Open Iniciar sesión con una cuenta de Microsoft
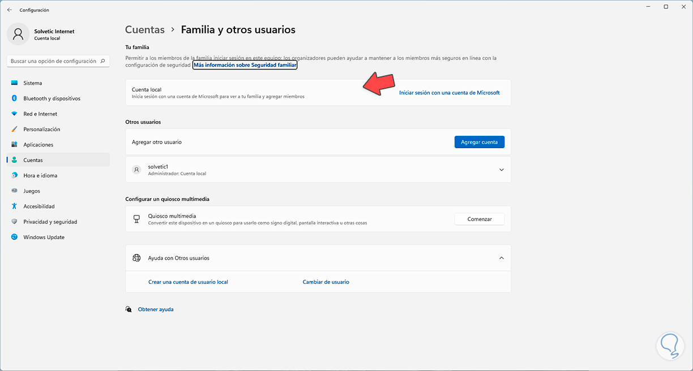This screenshot has height=371, width=693. pyautogui.click(x=449, y=93)
